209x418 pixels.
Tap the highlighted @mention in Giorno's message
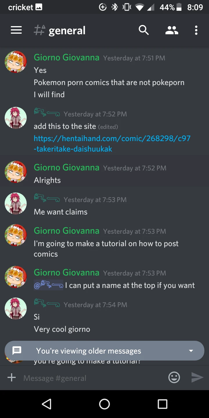tap(48, 285)
